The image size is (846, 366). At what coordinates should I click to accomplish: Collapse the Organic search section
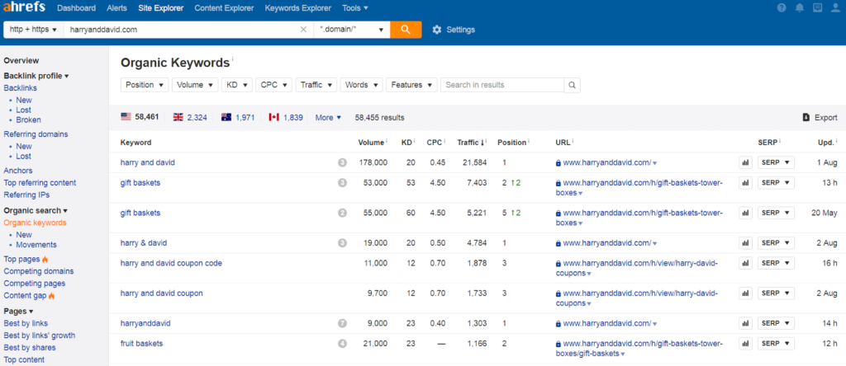coord(36,210)
